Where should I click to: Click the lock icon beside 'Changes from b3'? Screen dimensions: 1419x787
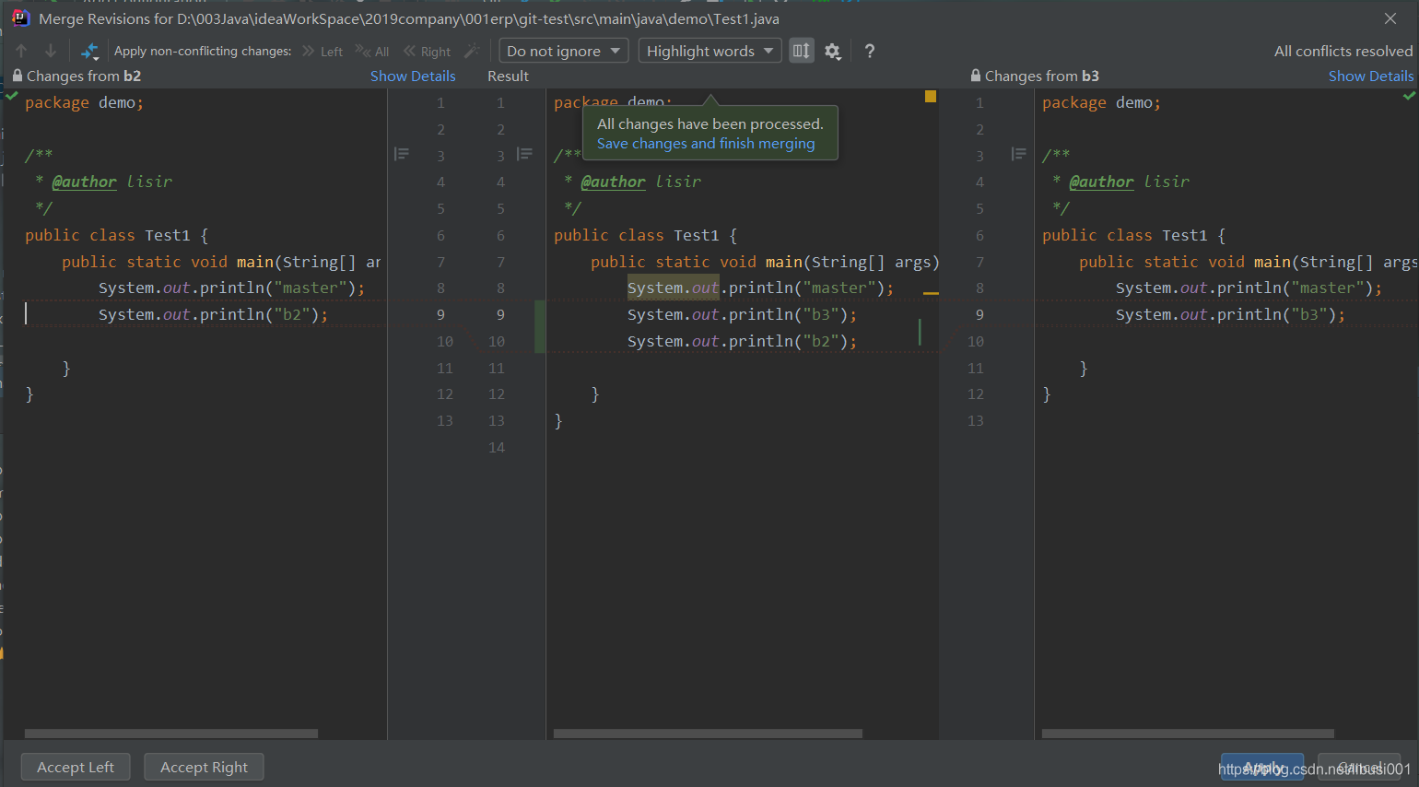tap(976, 76)
